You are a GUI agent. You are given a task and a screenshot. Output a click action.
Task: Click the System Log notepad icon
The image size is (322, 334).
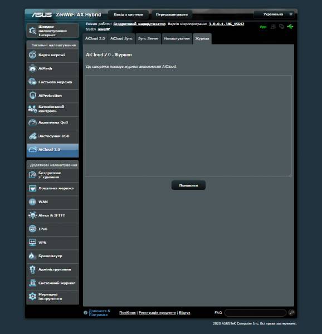pos(32,283)
